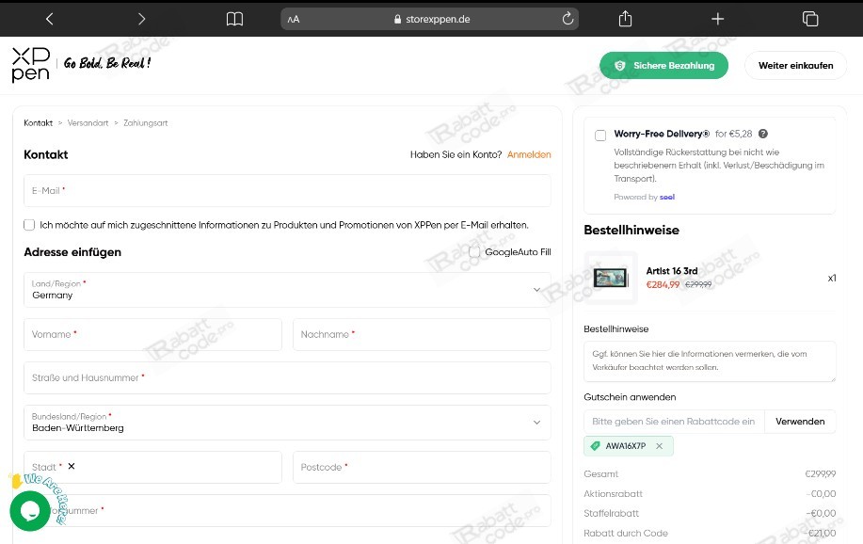Focus the Bestellhinweise notes textarea
Image resolution: width=863 pixels, height=544 pixels.
click(x=710, y=361)
